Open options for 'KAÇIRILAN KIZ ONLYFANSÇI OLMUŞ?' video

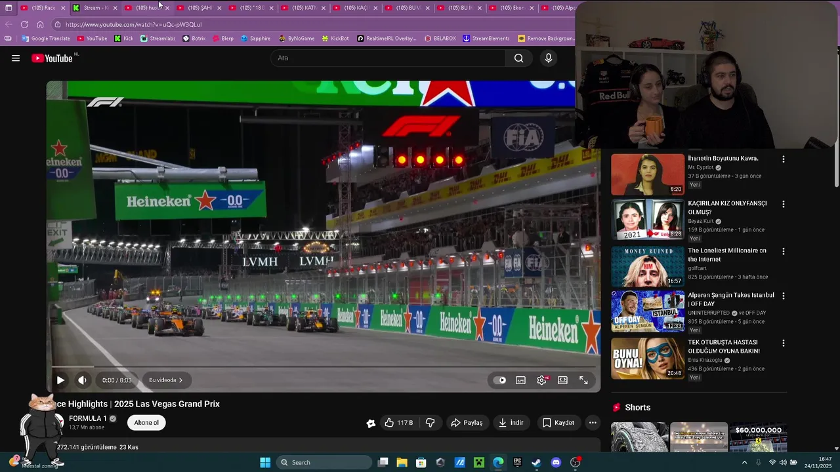pyautogui.click(x=783, y=205)
